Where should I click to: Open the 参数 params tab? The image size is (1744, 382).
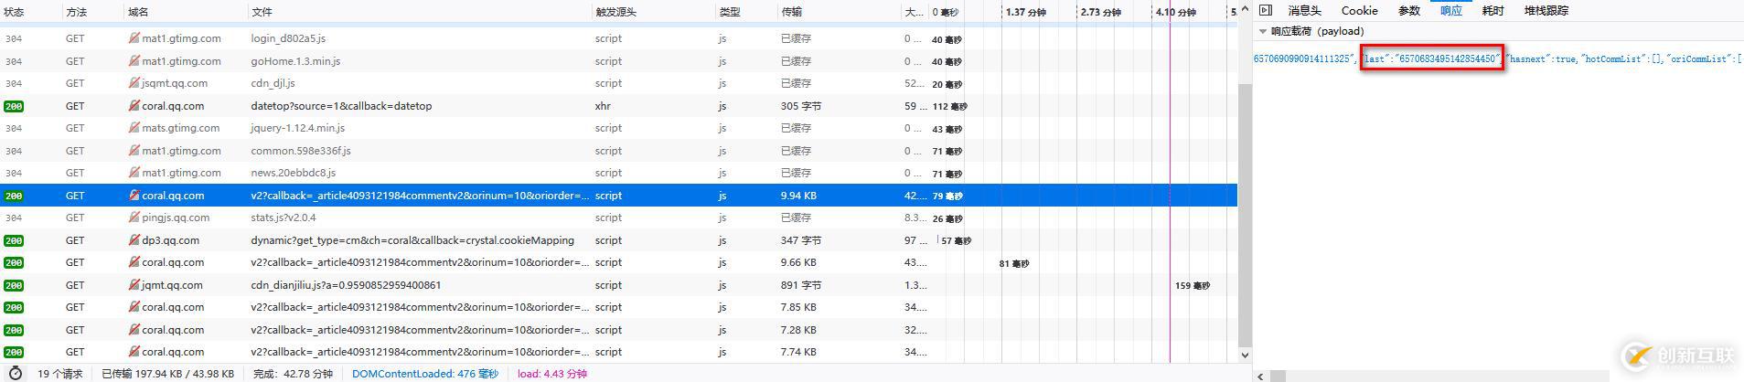pos(1409,11)
